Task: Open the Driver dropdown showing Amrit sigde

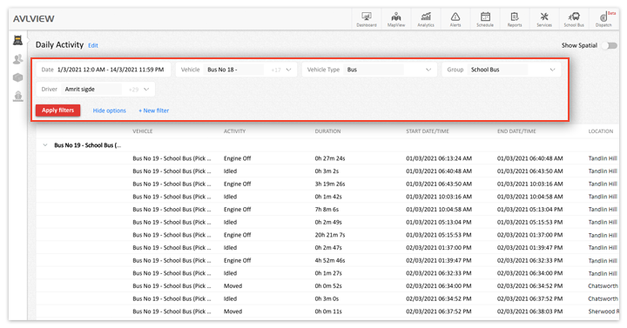Action: click(x=96, y=89)
